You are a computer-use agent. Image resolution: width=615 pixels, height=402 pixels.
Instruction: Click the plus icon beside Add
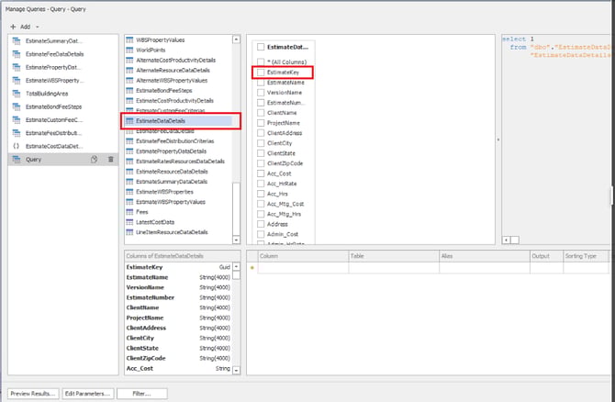[x=11, y=27]
